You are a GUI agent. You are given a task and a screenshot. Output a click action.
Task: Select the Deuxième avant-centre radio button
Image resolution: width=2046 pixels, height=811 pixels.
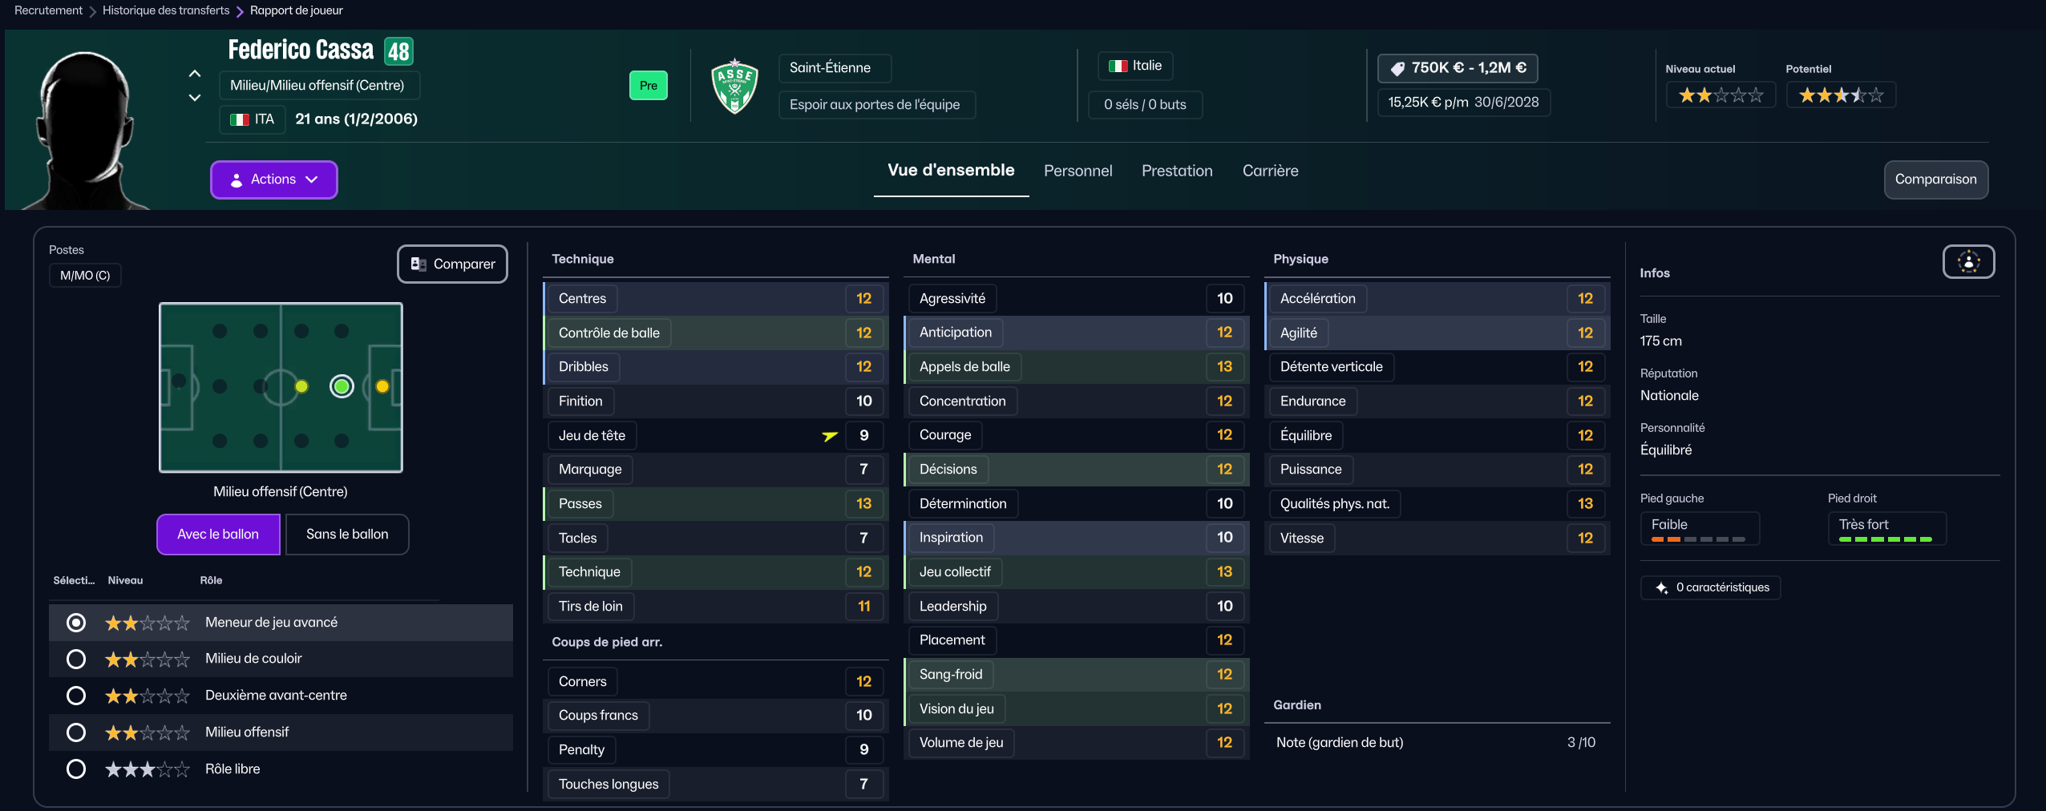tap(76, 696)
